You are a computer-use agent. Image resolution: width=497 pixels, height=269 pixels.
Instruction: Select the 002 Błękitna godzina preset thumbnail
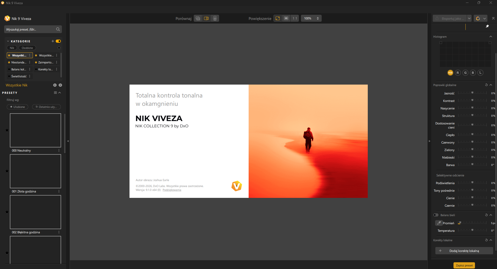tap(35, 212)
